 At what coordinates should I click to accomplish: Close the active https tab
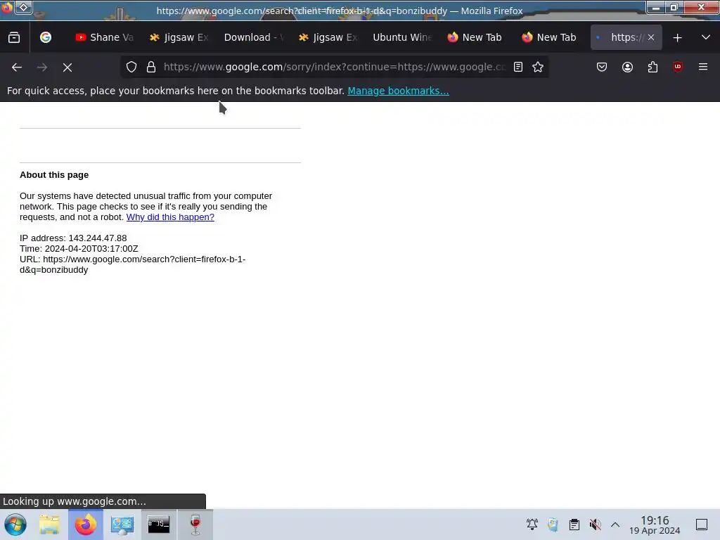click(650, 38)
